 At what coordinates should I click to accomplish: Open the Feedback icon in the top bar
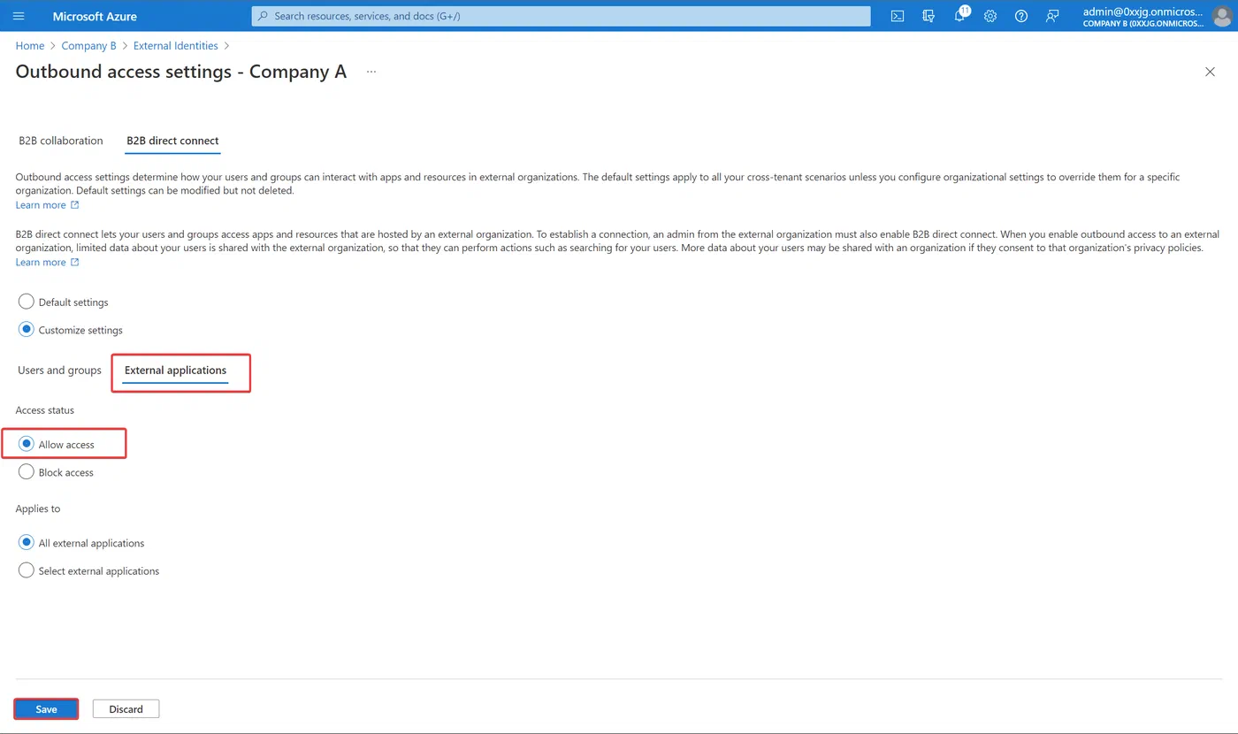[1052, 16]
